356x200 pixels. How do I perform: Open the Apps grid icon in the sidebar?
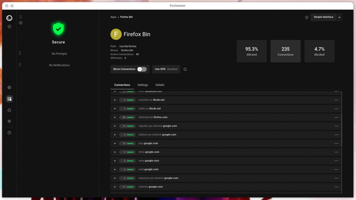point(9,99)
